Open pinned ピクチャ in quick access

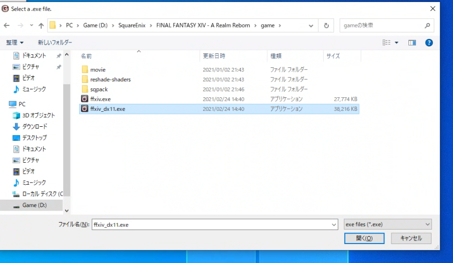[x=31, y=66]
